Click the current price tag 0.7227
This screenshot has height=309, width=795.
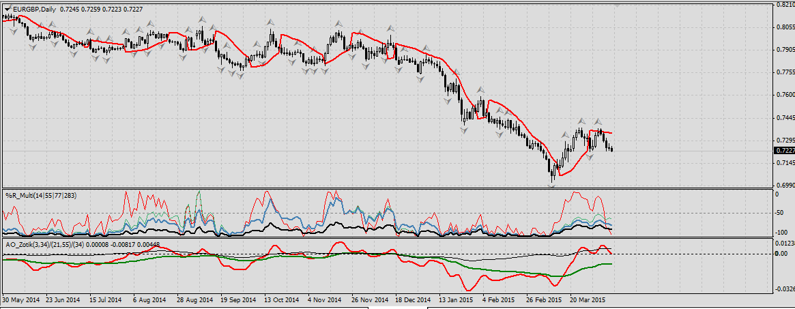click(784, 151)
